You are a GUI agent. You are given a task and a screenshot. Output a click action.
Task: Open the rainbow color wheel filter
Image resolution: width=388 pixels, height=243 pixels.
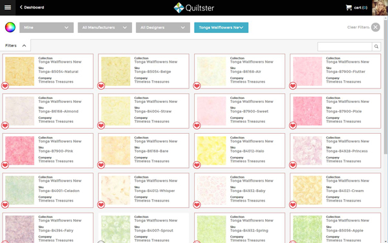pyautogui.click(x=10, y=27)
